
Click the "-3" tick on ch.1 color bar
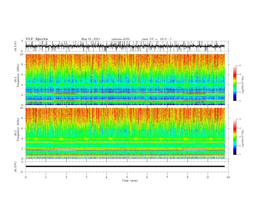239,65
